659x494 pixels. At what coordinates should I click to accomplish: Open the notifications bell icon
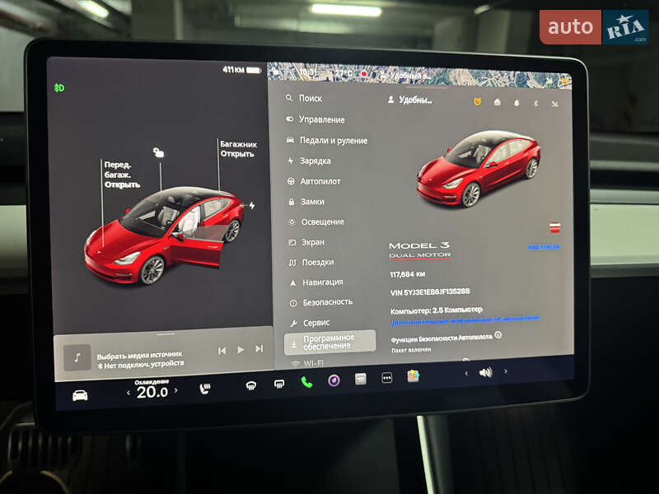tap(516, 103)
